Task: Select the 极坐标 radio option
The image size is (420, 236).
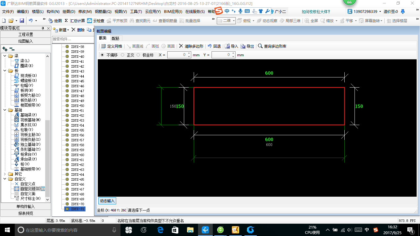Action: (x=138, y=55)
